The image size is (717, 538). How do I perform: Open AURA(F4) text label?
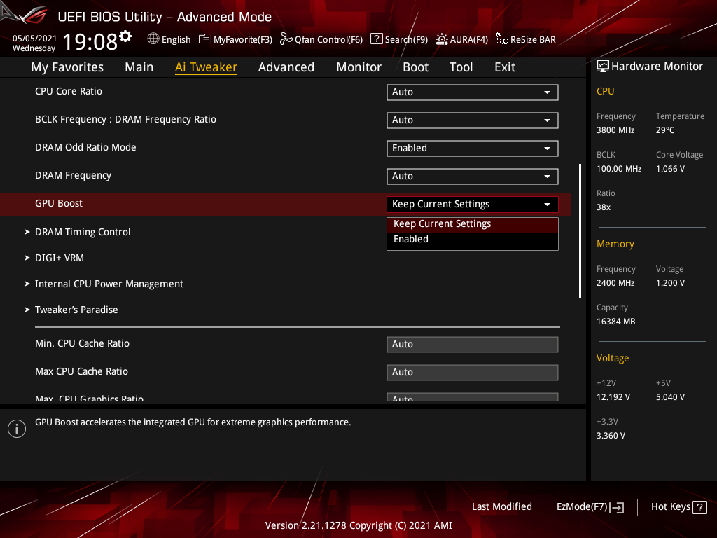(468, 40)
